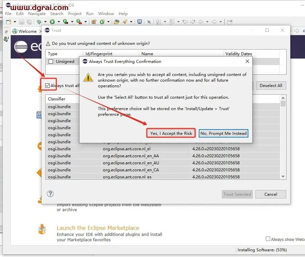Viewport: 305px width, 257px height.
Task: Click the bundle list scrollbar thumb
Action: point(283,103)
